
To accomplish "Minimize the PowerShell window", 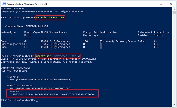I will 152,4.
